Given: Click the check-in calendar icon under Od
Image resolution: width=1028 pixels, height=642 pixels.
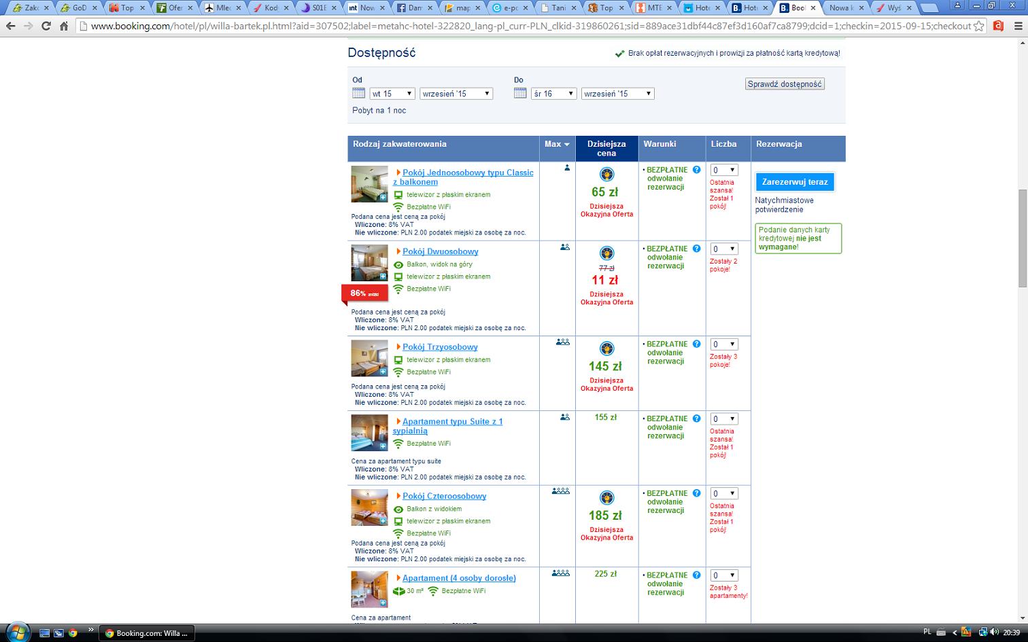Looking at the screenshot, I should (358, 93).
